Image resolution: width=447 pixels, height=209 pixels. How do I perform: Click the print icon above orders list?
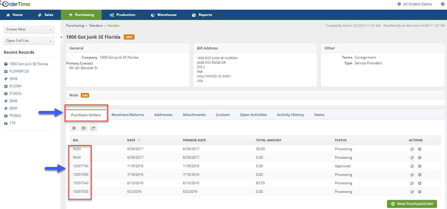[x=84, y=128]
